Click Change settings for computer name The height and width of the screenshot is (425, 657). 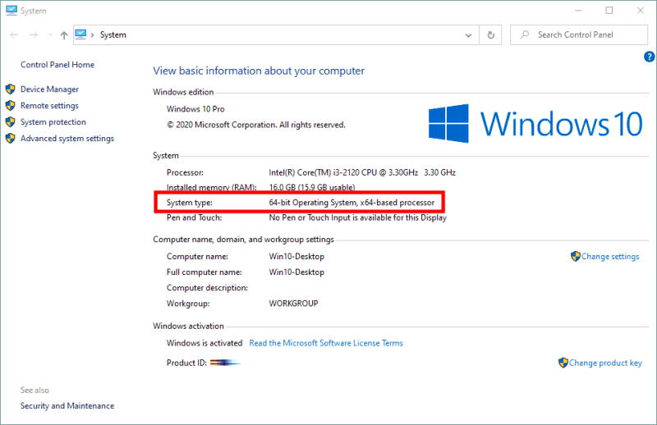[610, 256]
